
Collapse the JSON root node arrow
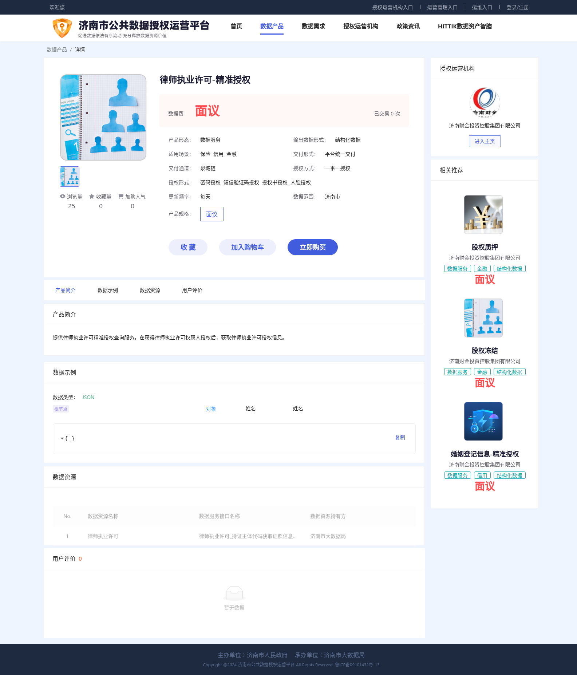point(62,438)
